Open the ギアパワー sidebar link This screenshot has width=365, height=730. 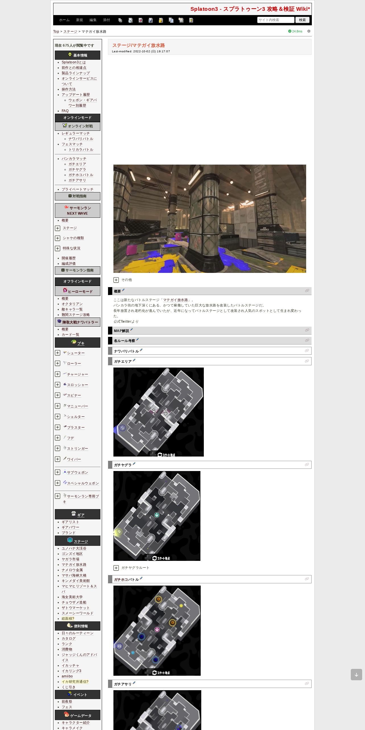tap(70, 527)
